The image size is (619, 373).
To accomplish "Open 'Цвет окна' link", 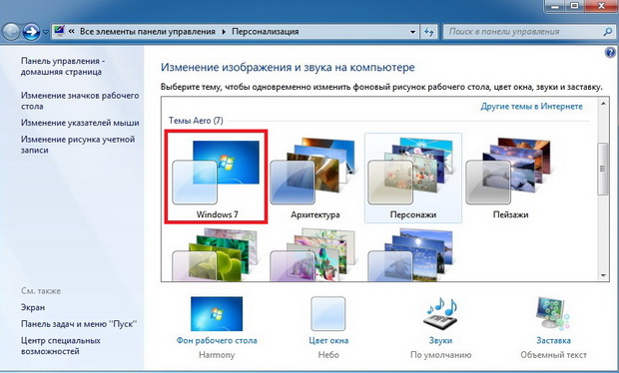I will [x=328, y=340].
